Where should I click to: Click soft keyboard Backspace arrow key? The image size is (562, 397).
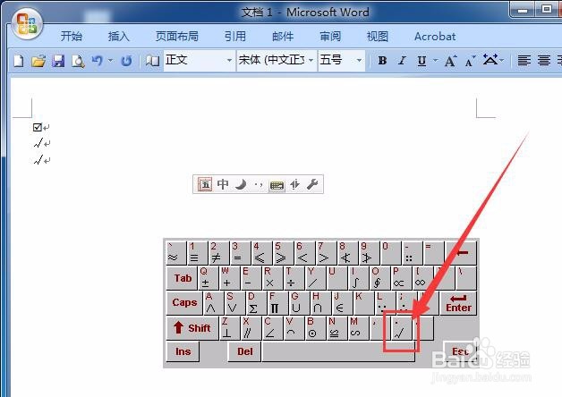pos(460,253)
